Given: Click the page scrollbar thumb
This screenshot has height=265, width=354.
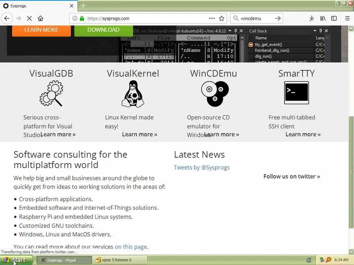Looking at the screenshot, I should click(351, 172).
